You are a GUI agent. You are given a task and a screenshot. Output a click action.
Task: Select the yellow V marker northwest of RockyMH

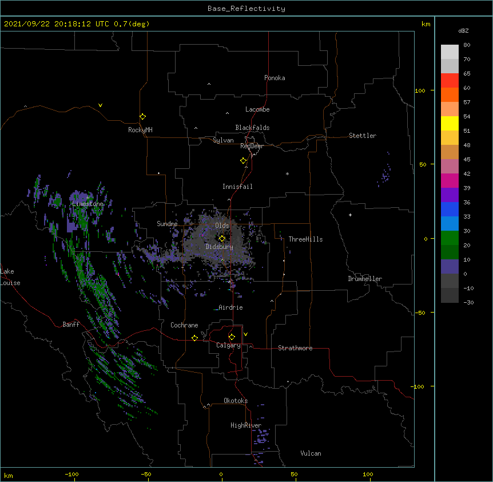[100, 105]
